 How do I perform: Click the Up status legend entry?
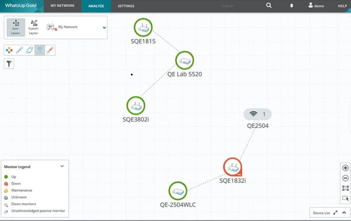(x=10, y=177)
